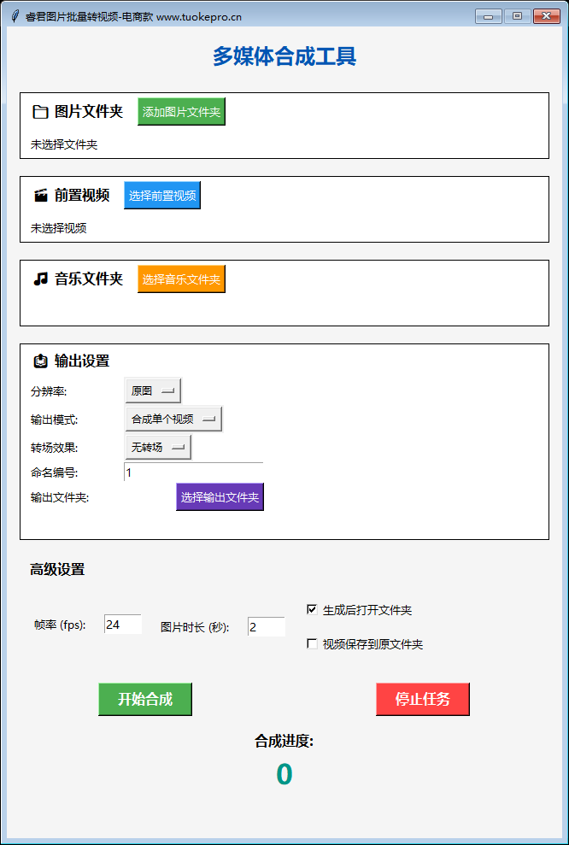Click the output icon beside 输出设置
This screenshot has height=845, width=569.
click(40, 361)
